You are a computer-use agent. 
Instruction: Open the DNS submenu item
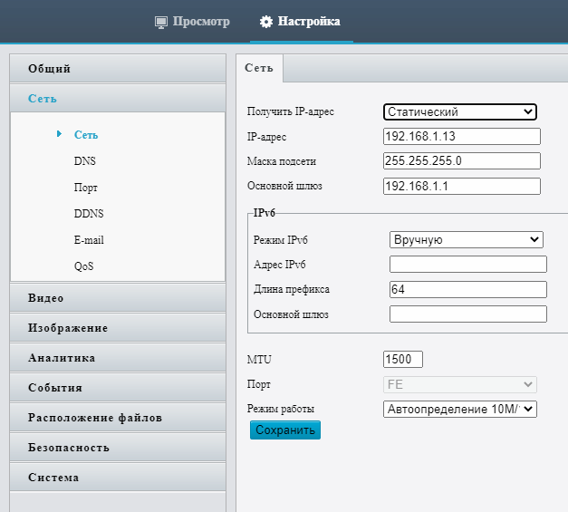coord(85,161)
